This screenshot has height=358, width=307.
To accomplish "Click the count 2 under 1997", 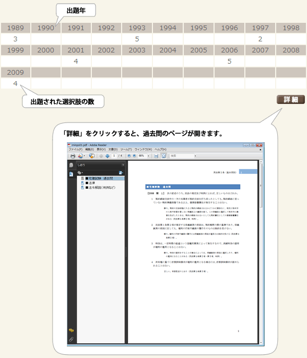I will tap(260, 39).
